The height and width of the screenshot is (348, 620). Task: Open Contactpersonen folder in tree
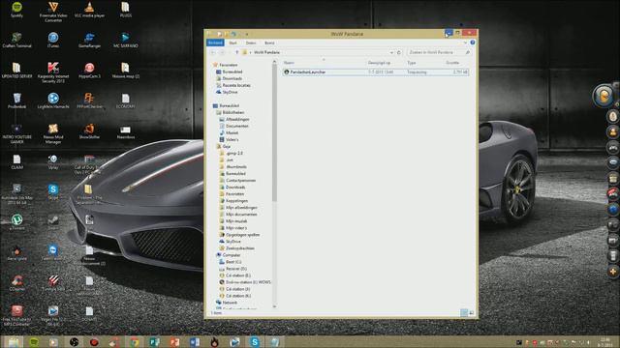pos(240,181)
